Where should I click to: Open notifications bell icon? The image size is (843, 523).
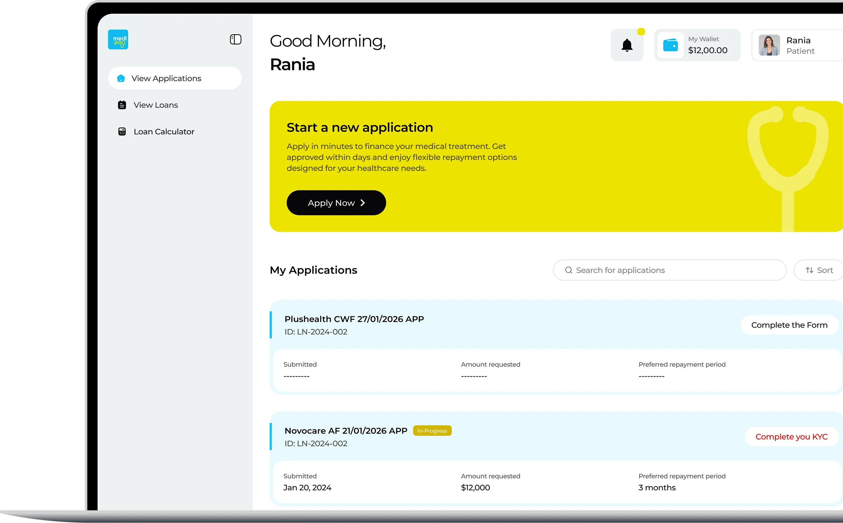click(x=626, y=45)
